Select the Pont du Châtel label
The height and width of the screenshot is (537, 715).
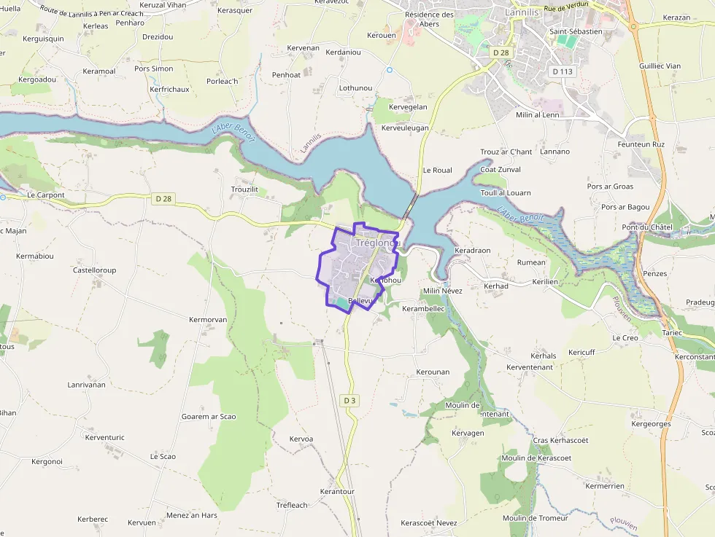tap(647, 227)
